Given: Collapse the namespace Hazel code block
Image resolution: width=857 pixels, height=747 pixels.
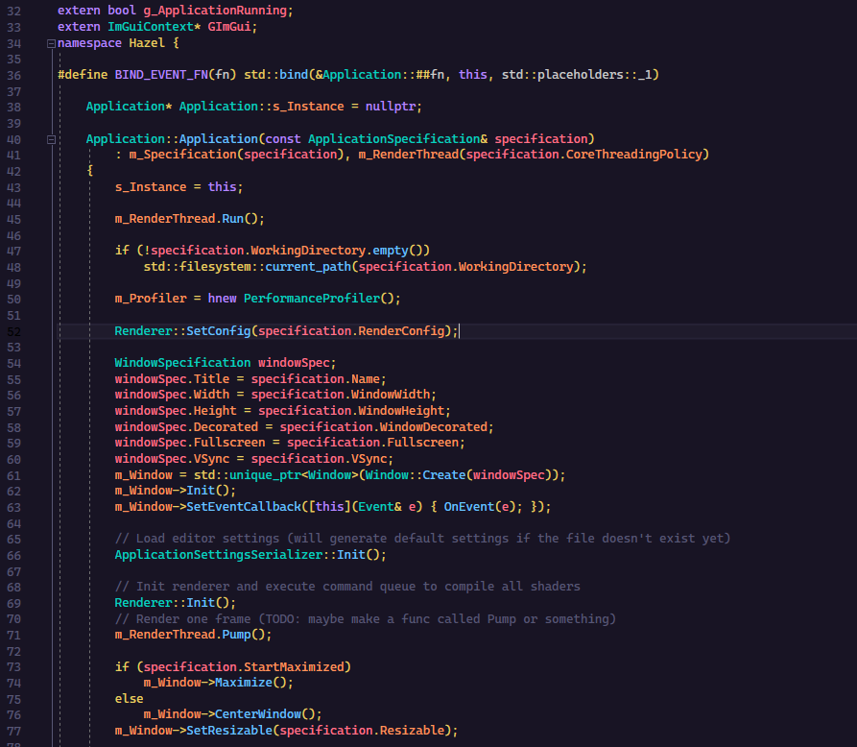Looking at the screenshot, I should click(51, 43).
